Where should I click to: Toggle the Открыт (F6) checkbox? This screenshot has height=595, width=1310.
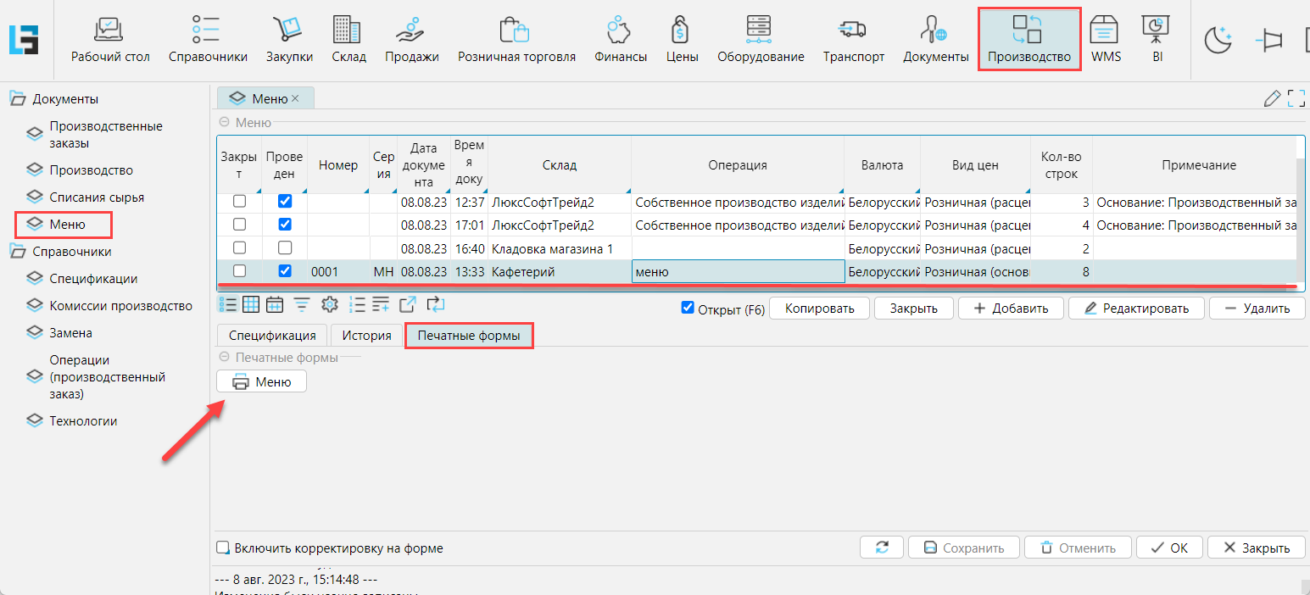pyautogui.click(x=688, y=309)
